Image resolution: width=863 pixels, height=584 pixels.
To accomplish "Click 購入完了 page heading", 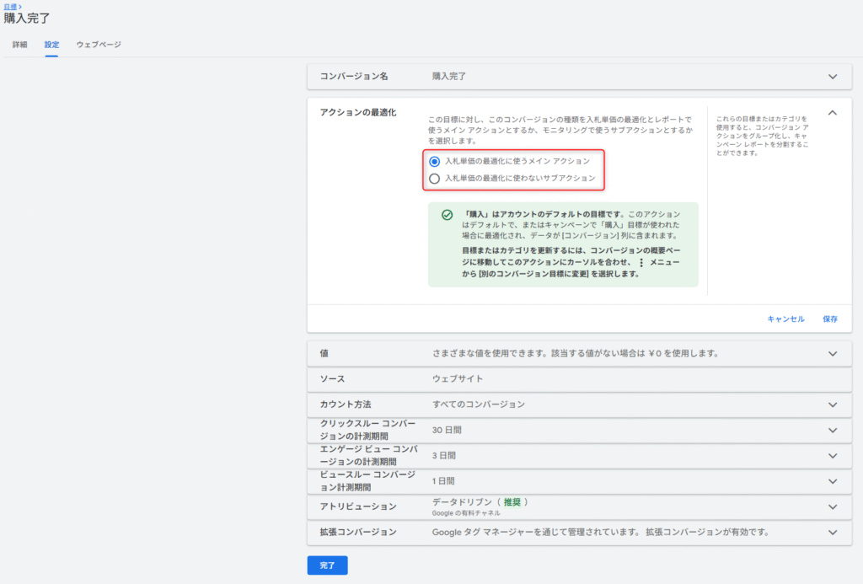I will (27, 19).
